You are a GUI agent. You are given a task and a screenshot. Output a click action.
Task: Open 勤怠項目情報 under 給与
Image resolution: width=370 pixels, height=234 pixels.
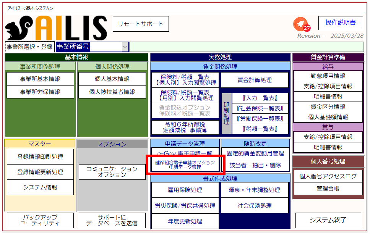328,76
